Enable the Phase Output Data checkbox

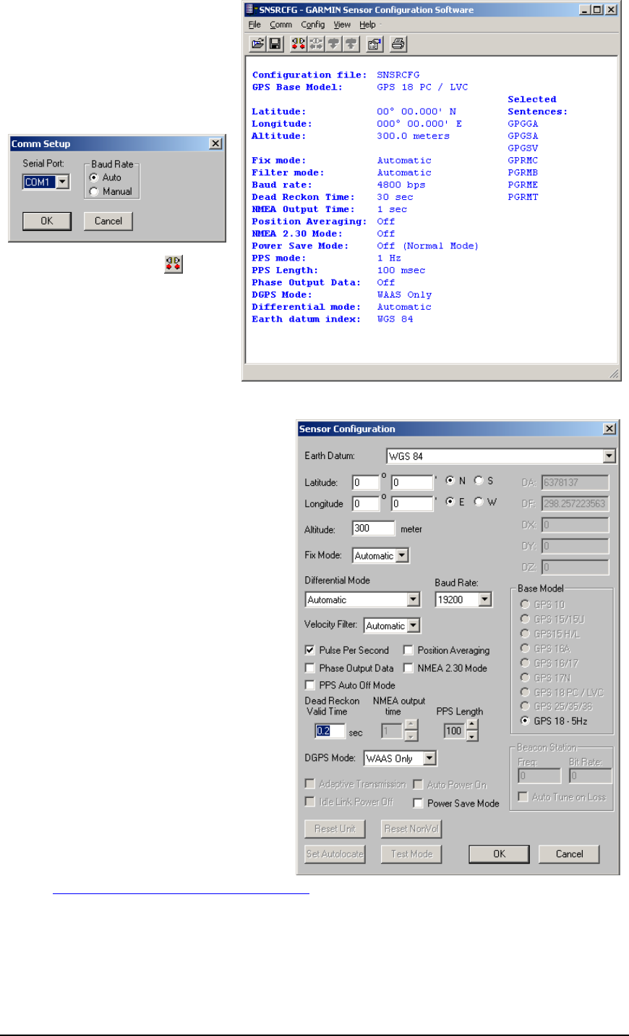click(x=310, y=668)
